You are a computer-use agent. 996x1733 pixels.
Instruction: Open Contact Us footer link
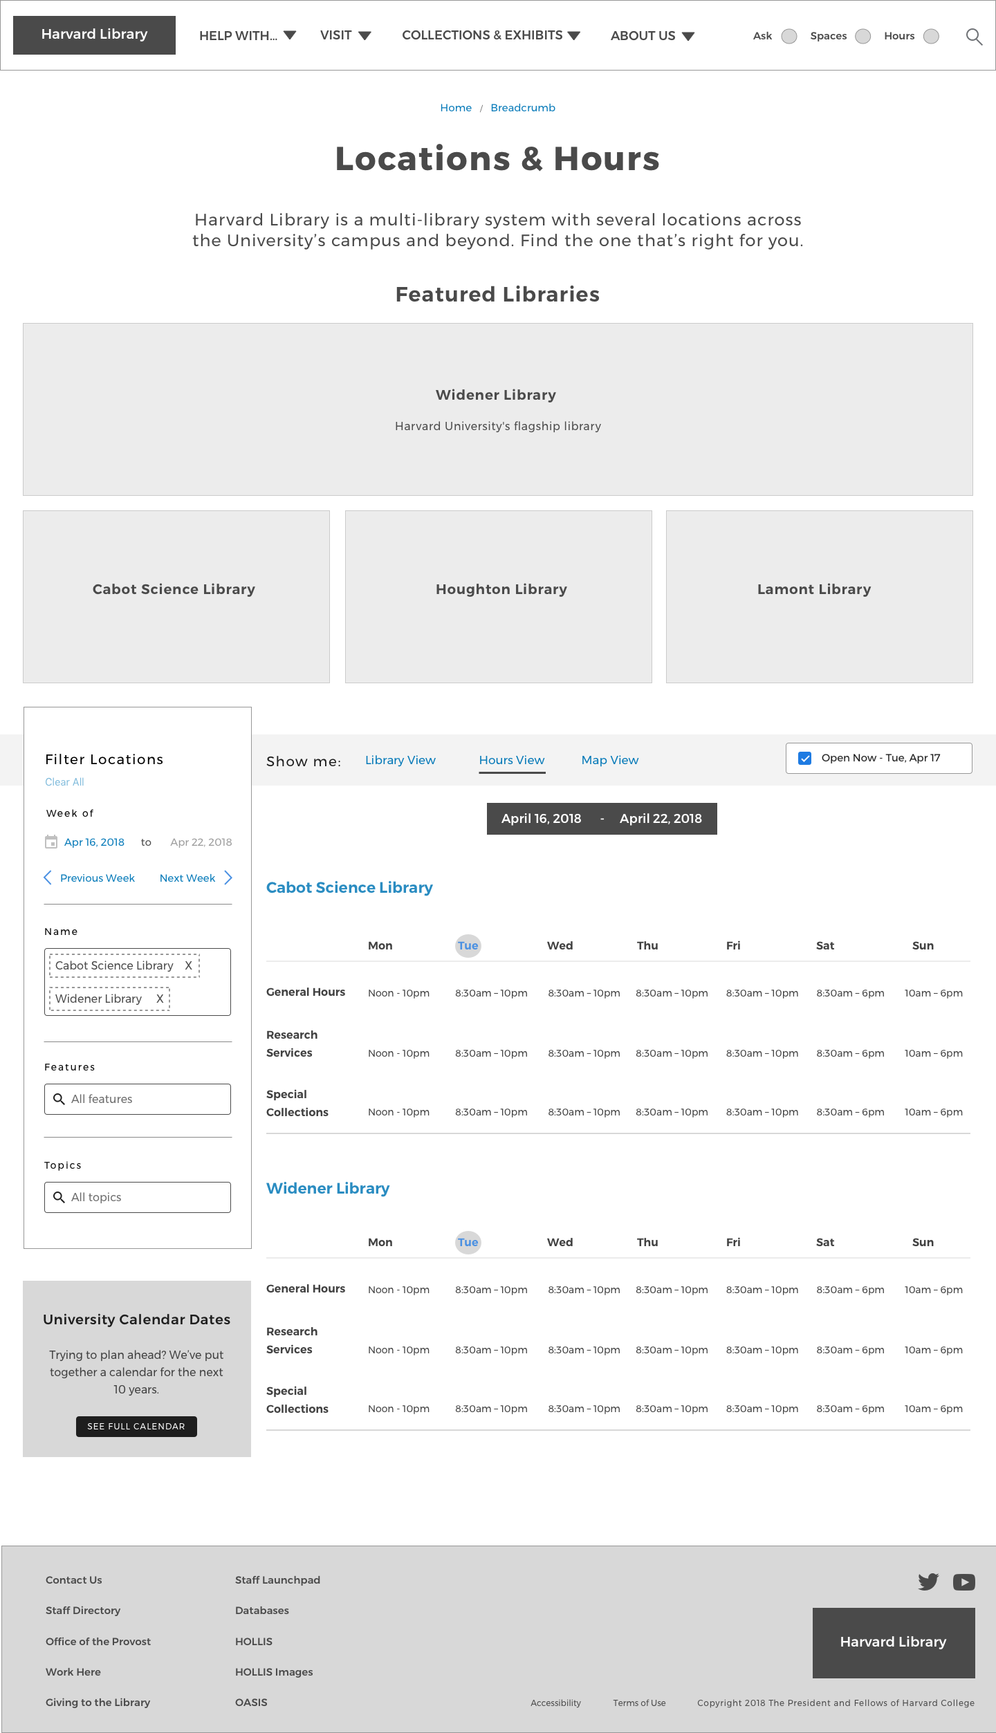pyautogui.click(x=74, y=1580)
